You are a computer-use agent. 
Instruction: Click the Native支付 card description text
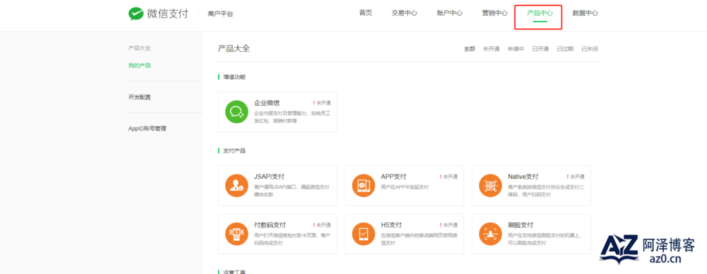546,190
